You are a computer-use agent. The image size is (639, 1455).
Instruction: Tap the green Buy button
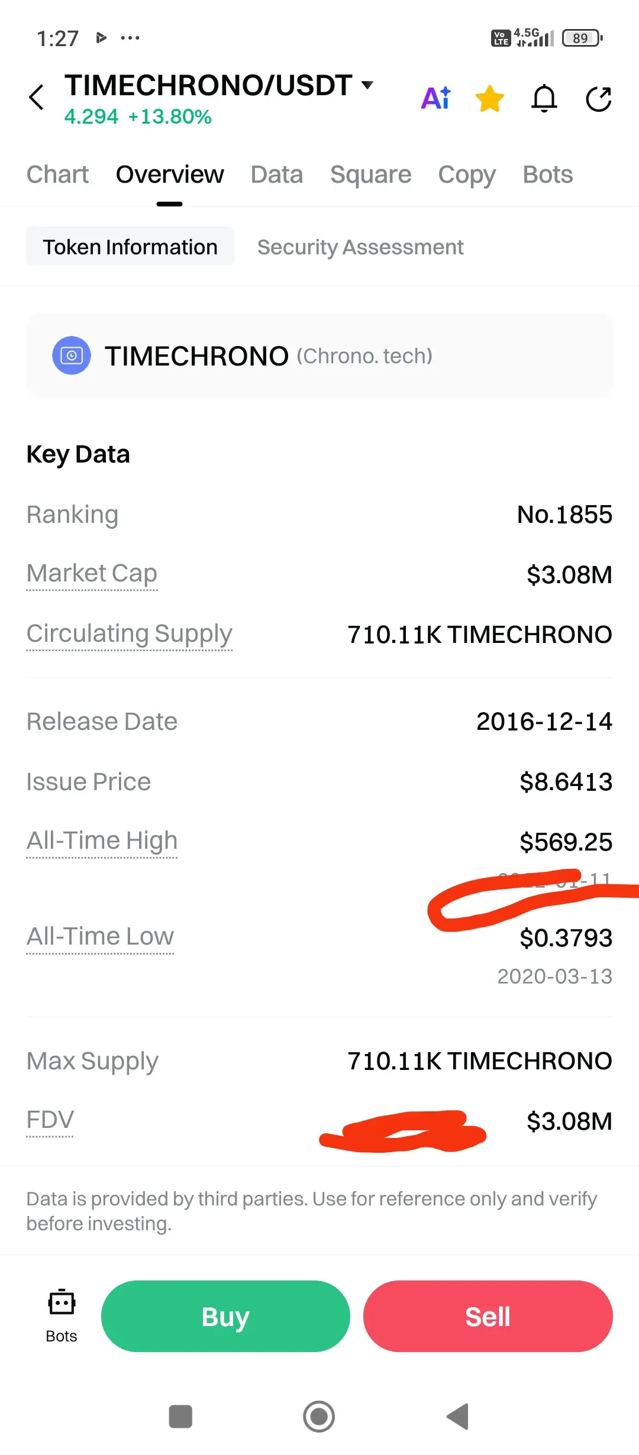click(225, 1317)
